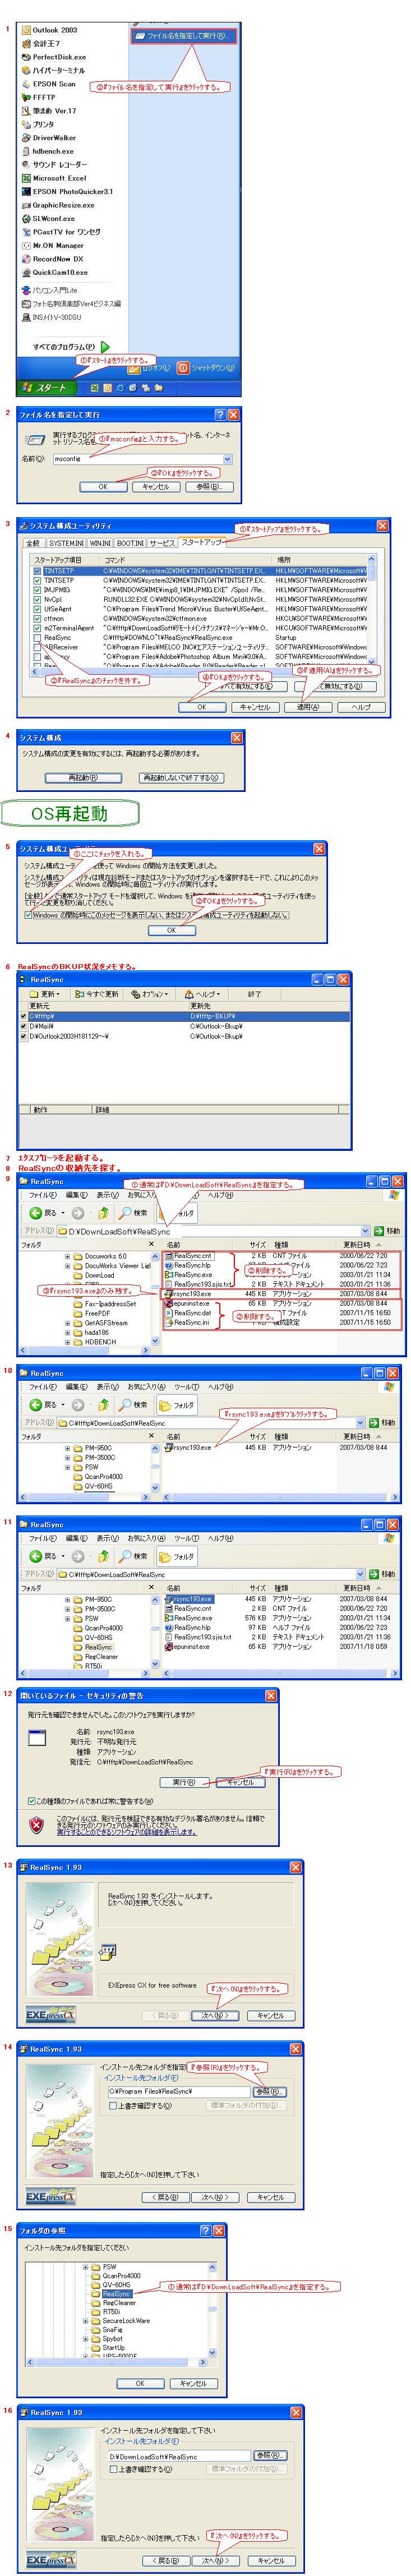Expand すべてのプログラム in the Start menu

(71, 347)
